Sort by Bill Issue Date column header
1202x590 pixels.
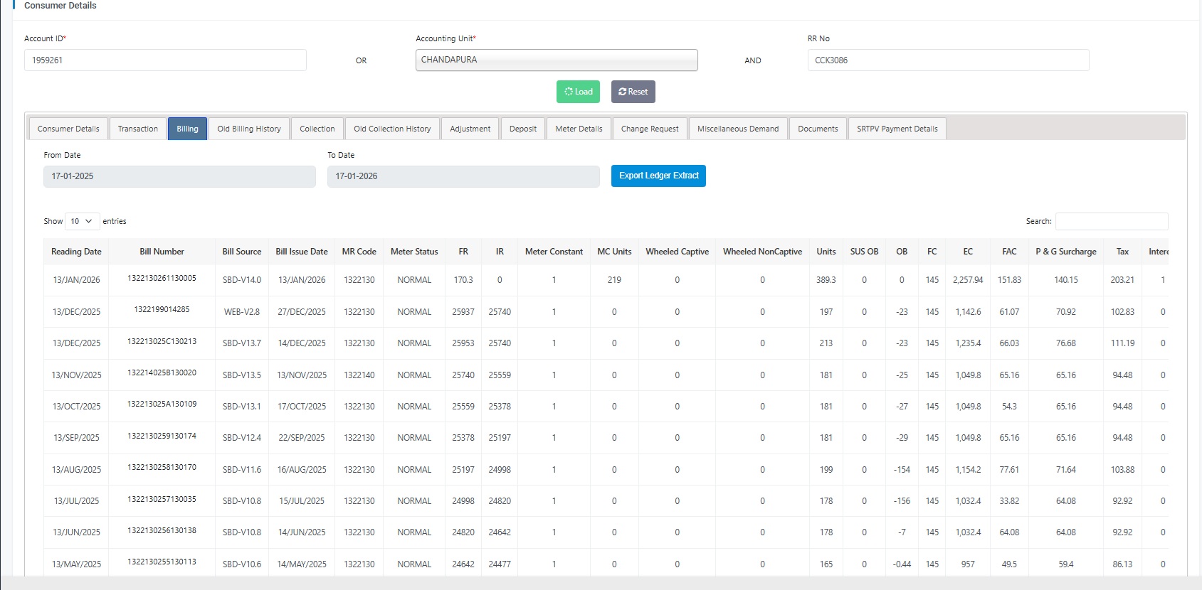coord(302,252)
